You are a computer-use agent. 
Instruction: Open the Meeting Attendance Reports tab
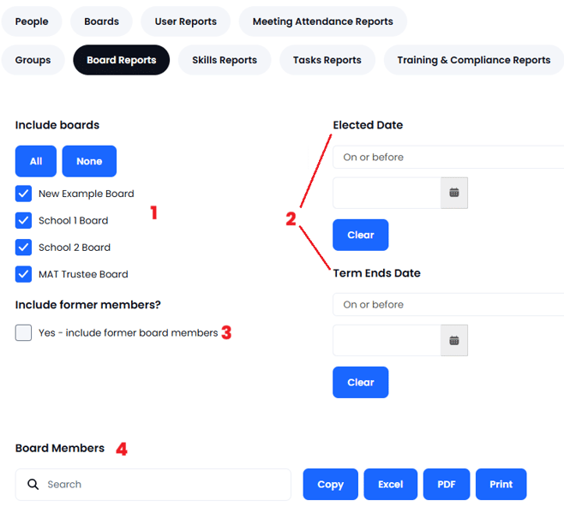pyautogui.click(x=322, y=21)
